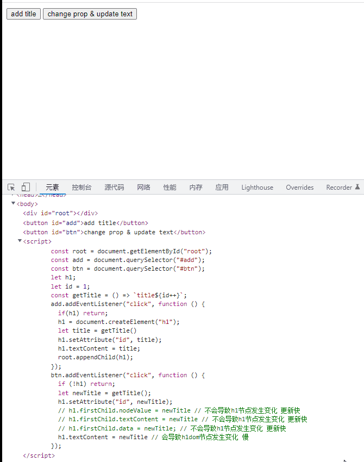Click the line const add = document.querySelector("#add")
Image resolution: width=364 pixels, height=462 pixels.
point(128,260)
